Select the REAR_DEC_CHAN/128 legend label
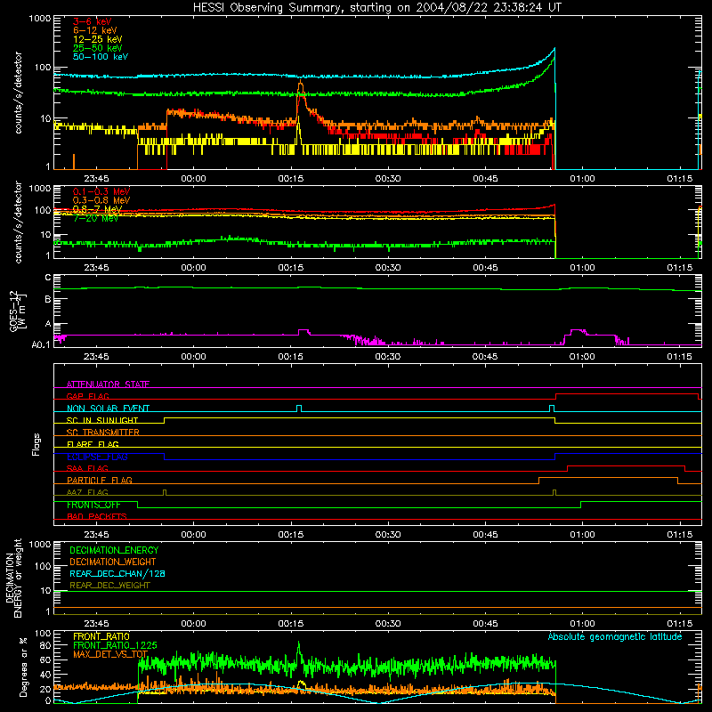Image resolution: width=712 pixels, height=712 pixels. [117, 573]
